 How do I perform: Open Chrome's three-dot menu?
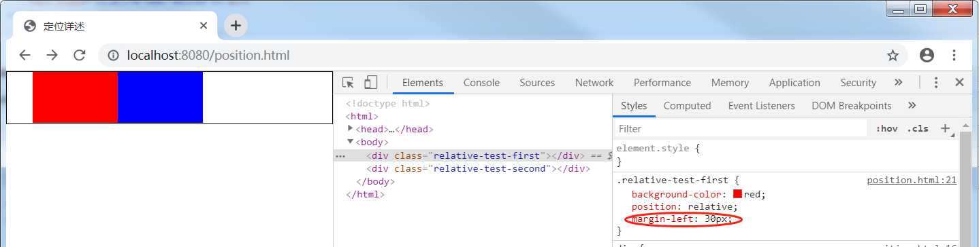pyautogui.click(x=954, y=55)
